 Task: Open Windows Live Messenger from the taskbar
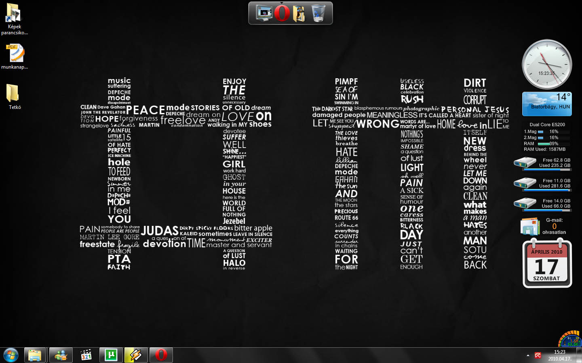pos(61,355)
